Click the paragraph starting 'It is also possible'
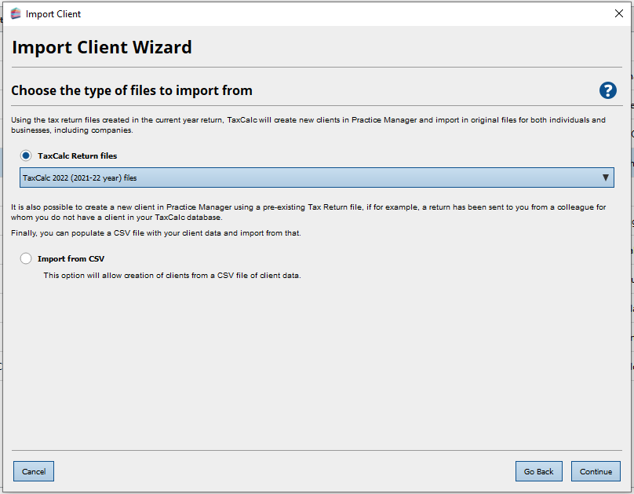 [306, 212]
